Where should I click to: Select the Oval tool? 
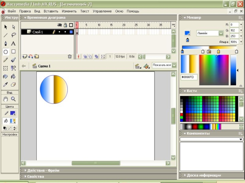[x=6, y=52]
